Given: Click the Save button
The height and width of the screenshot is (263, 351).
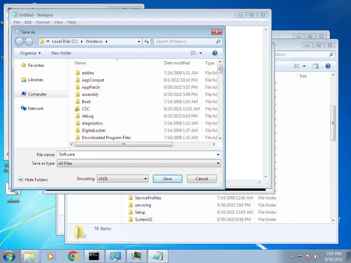Looking at the screenshot, I should pyautogui.click(x=167, y=179).
